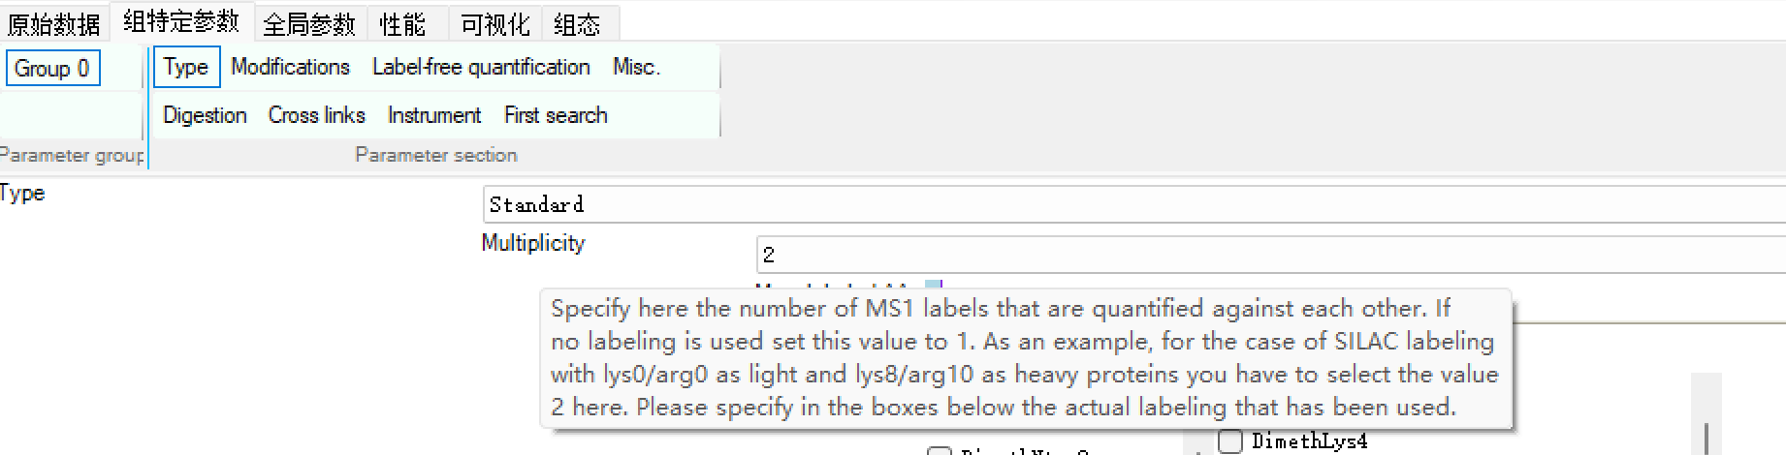Open the 全局参数 tab
Screen dimensions: 1786x455
pos(309,23)
